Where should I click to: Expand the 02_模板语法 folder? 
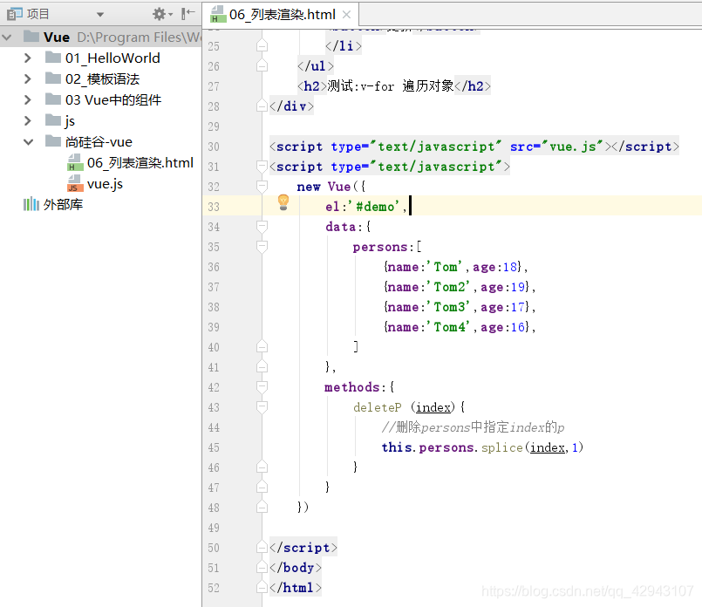tap(28, 79)
